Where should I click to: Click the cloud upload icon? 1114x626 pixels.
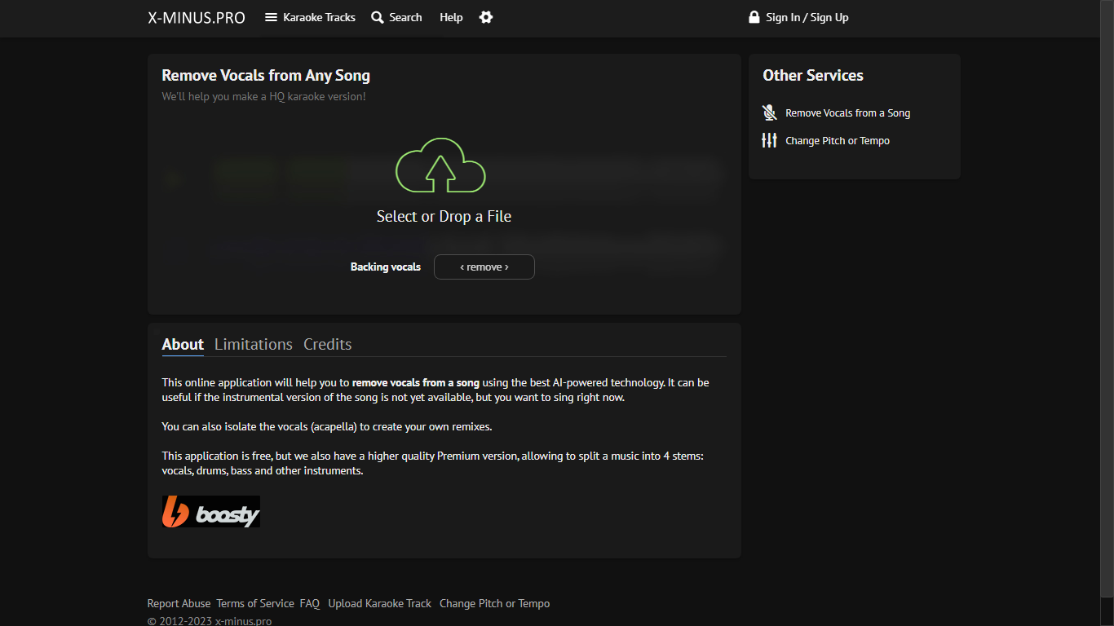(x=440, y=165)
